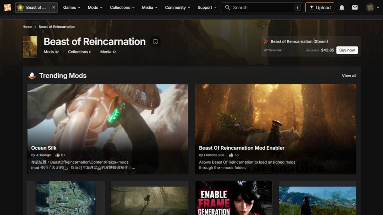
Task: Click the Nexus Mods logo icon
Action: 8,8
